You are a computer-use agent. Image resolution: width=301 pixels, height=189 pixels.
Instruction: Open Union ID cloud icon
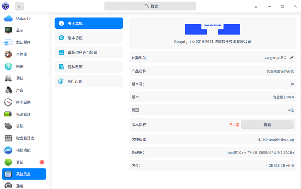tap(8, 18)
